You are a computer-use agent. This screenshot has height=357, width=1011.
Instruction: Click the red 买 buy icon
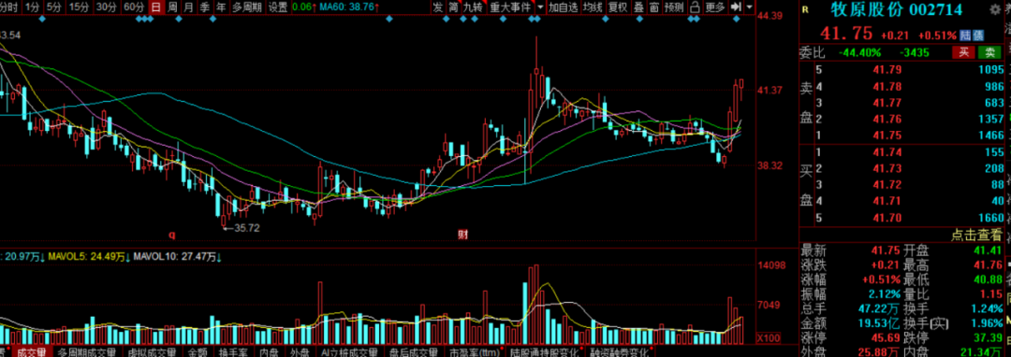coord(964,52)
